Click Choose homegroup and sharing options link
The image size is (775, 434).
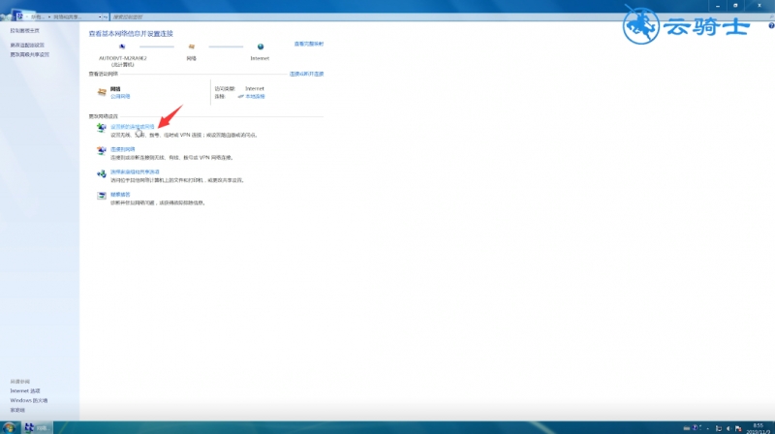point(135,172)
